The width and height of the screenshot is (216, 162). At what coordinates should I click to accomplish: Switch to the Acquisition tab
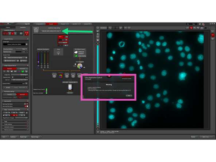click(x=23, y=27)
